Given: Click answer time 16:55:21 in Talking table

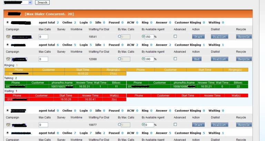Looking at the screenshot, I should point(206,86).
